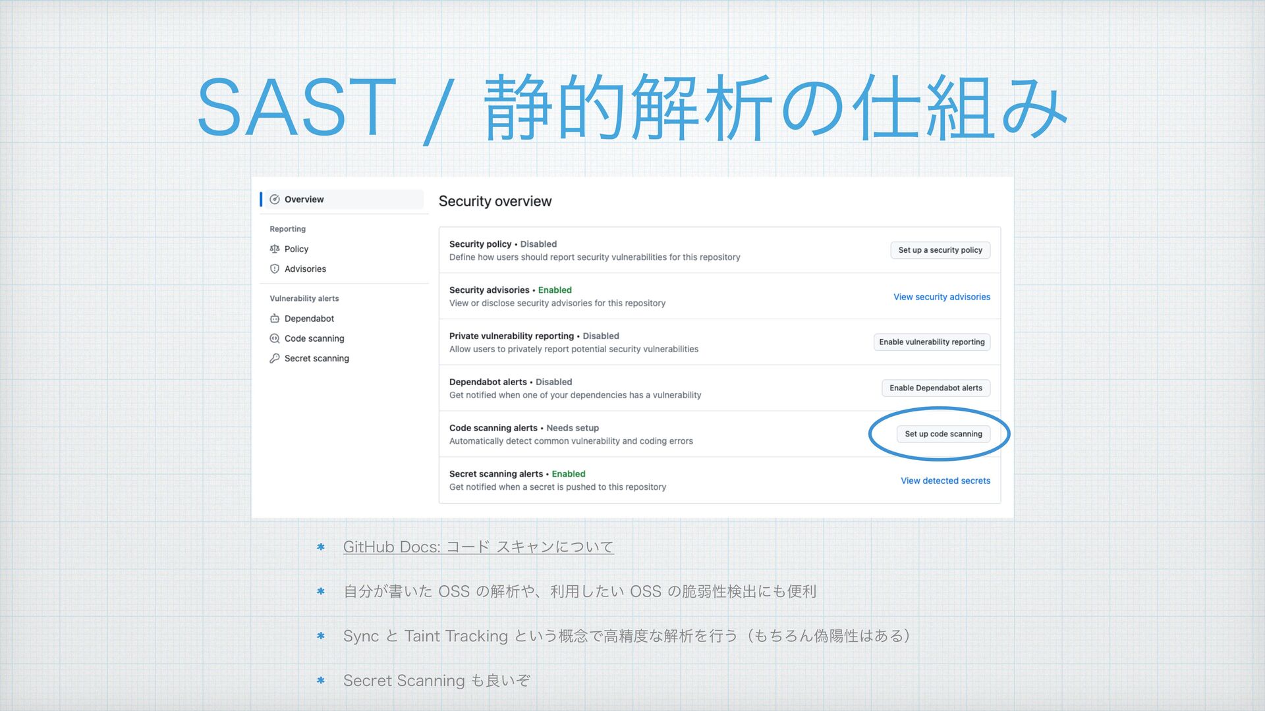Viewport: 1265px width, 711px height.
Task: Open the Policy sidebar item
Action: click(x=296, y=249)
